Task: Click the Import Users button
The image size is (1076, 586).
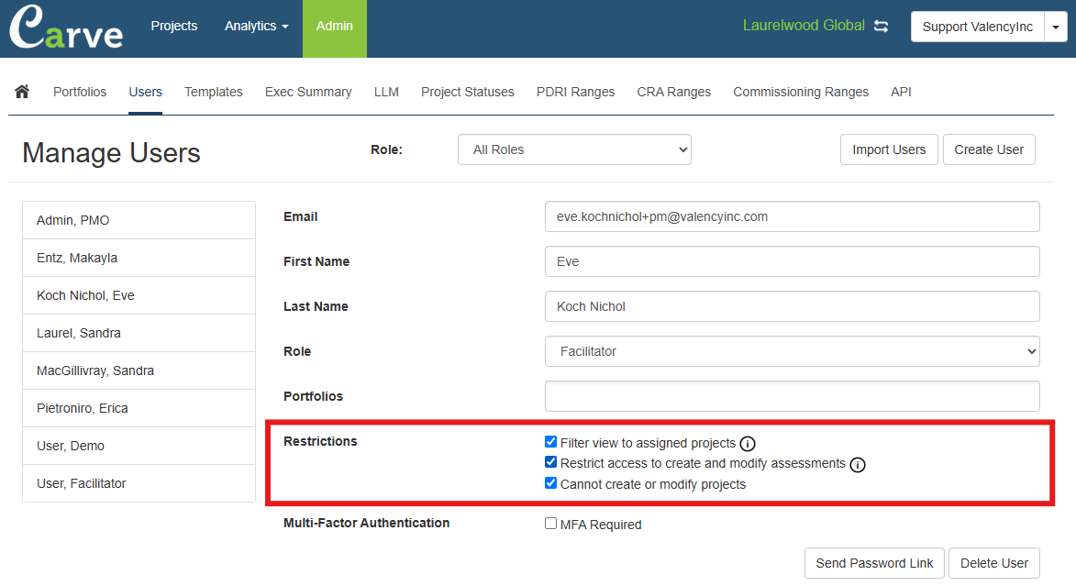Action: [x=888, y=149]
